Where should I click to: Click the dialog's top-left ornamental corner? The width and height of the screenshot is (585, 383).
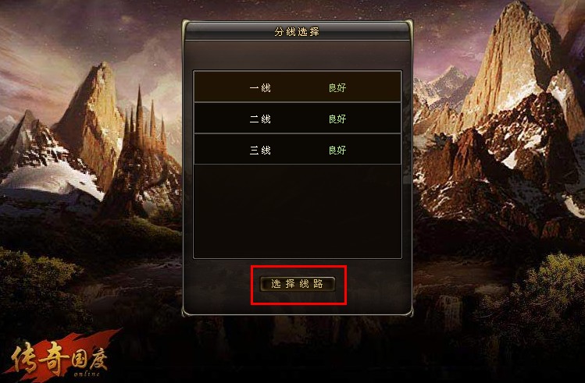tap(186, 26)
